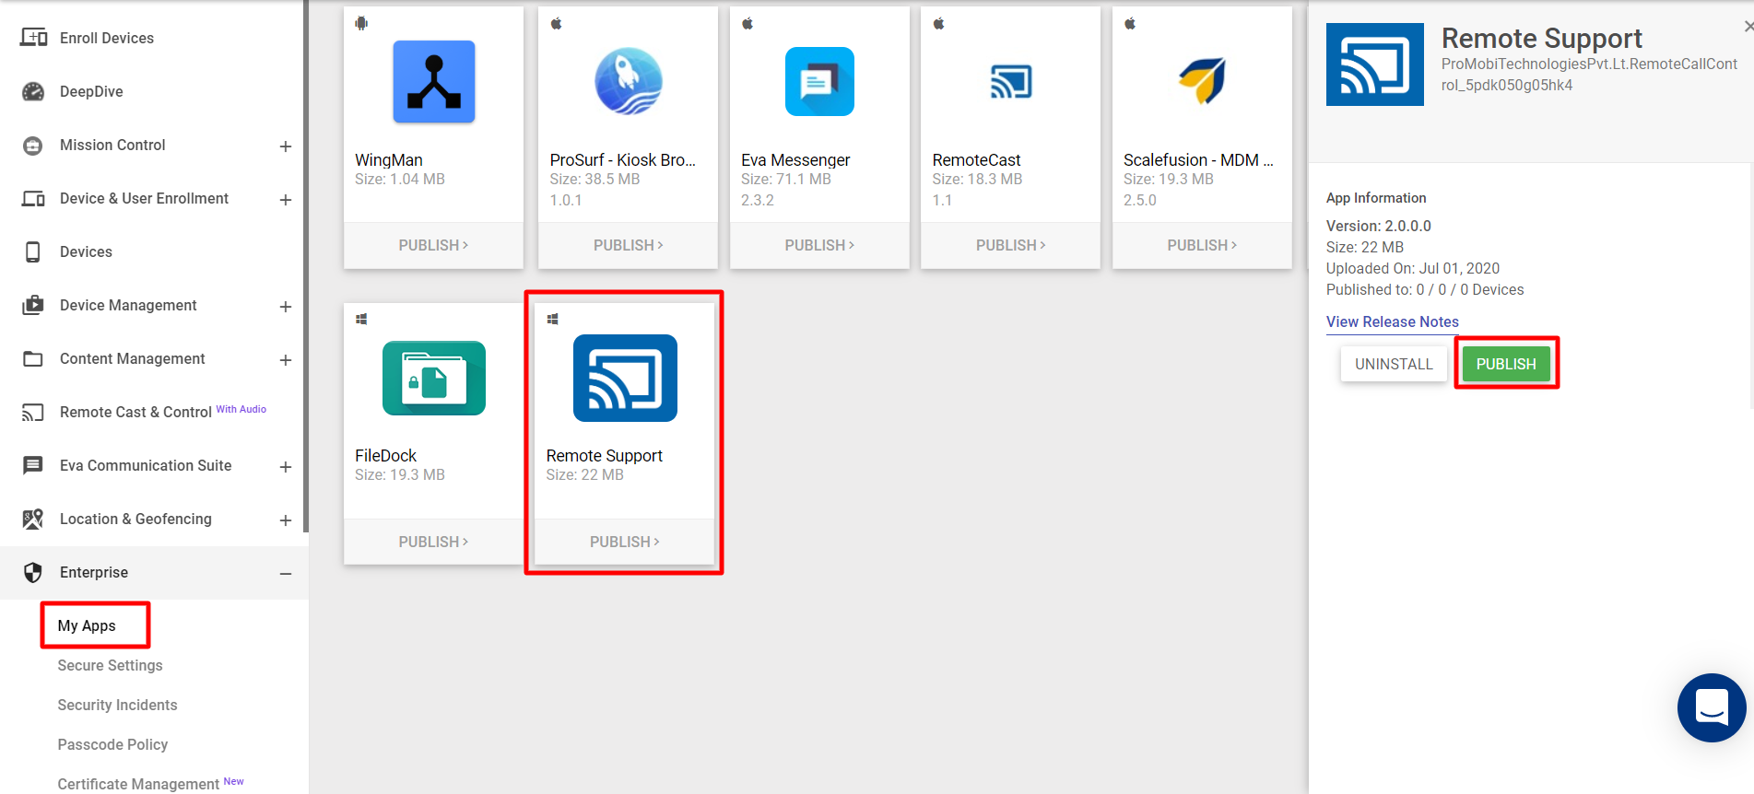Click PUBLISH under Eva Messenger
1754x794 pixels.
point(819,245)
